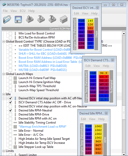Open Edit menu in Desired ISCV int... window
The height and width of the screenshot is (156, 128).
click(x=76, y=13)
